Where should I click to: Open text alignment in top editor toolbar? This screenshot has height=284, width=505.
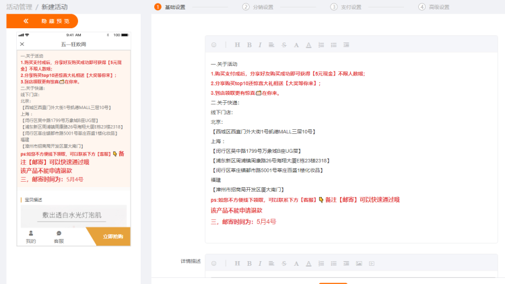[271, 45]
